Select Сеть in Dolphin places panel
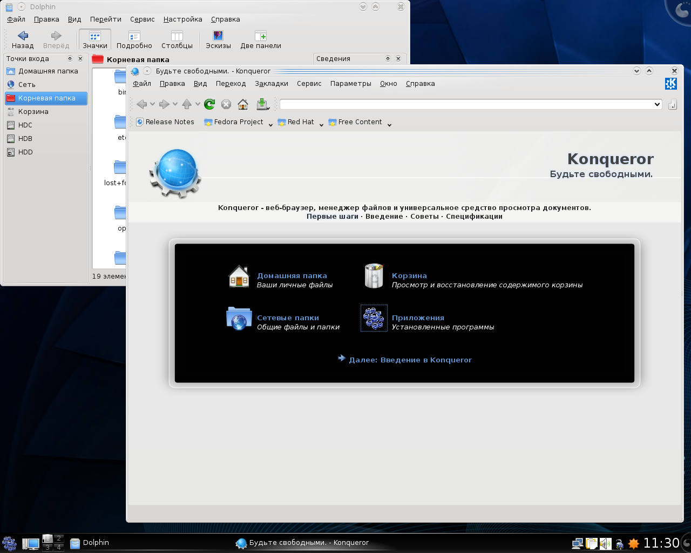This screenshot has width=691, height=553. [x=46, y=85]
